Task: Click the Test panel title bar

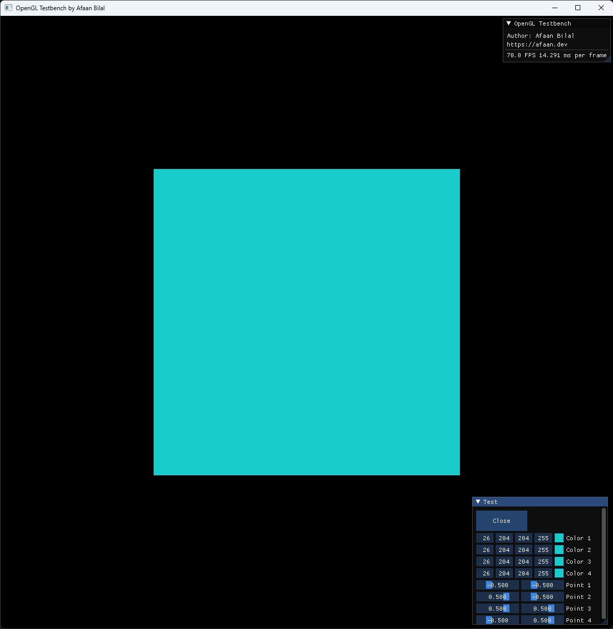Action: point(540,502)
